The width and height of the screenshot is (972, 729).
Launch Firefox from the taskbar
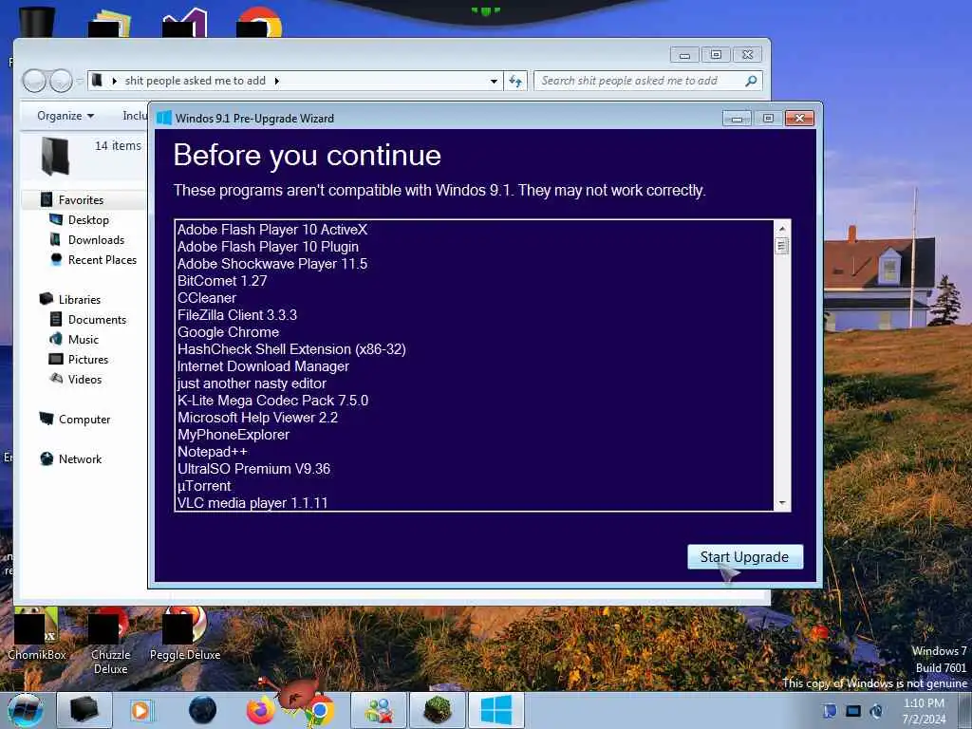point(261,710)
